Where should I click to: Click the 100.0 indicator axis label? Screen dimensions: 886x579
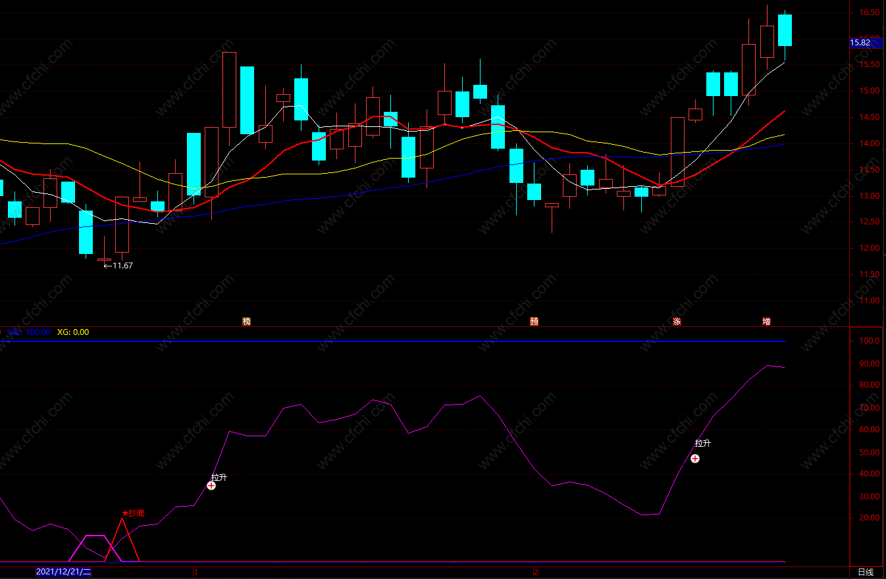[x=870, y=341]
